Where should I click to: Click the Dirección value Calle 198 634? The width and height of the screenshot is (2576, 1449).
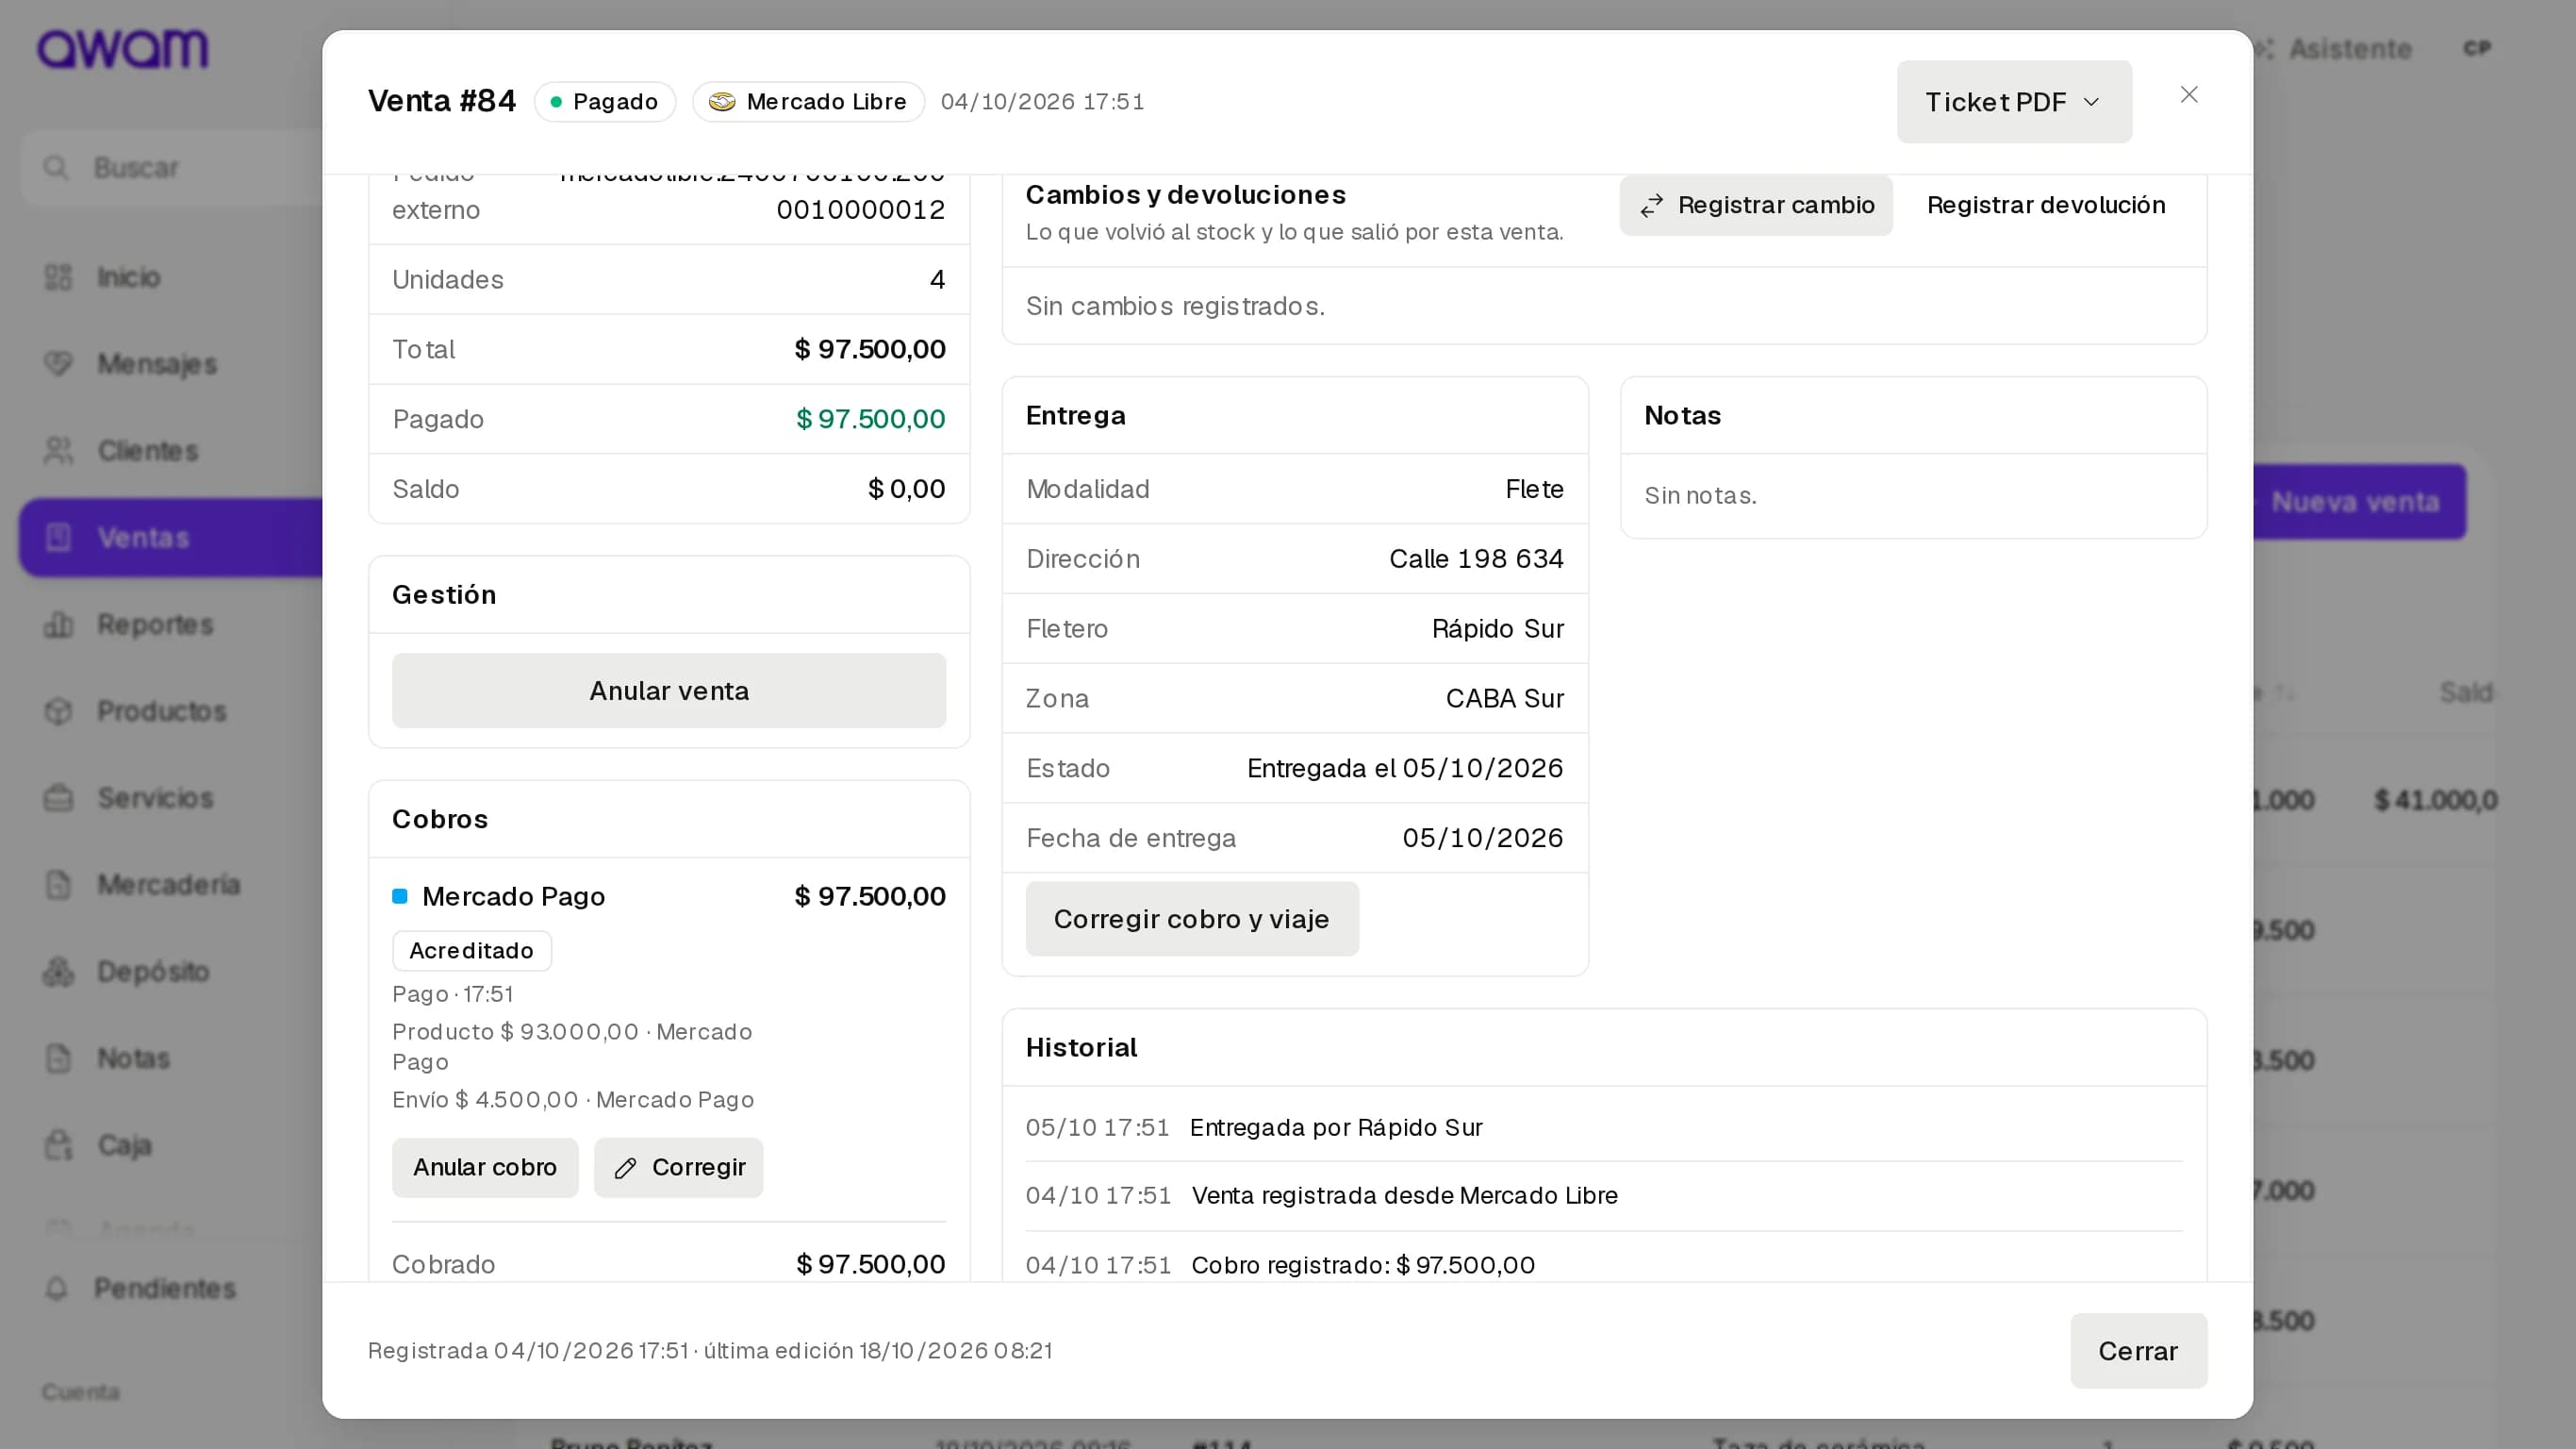click(1476, 558)
